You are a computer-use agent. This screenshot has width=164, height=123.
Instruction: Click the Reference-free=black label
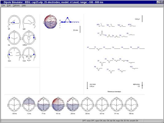(114, 92)
